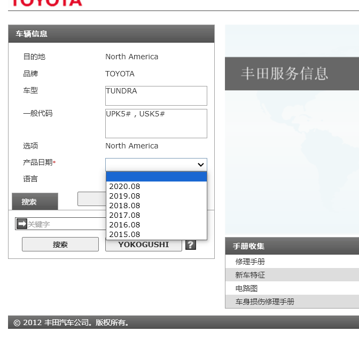
Task: Open the 新车特征 manual entry
Action: tap(250, 275)
